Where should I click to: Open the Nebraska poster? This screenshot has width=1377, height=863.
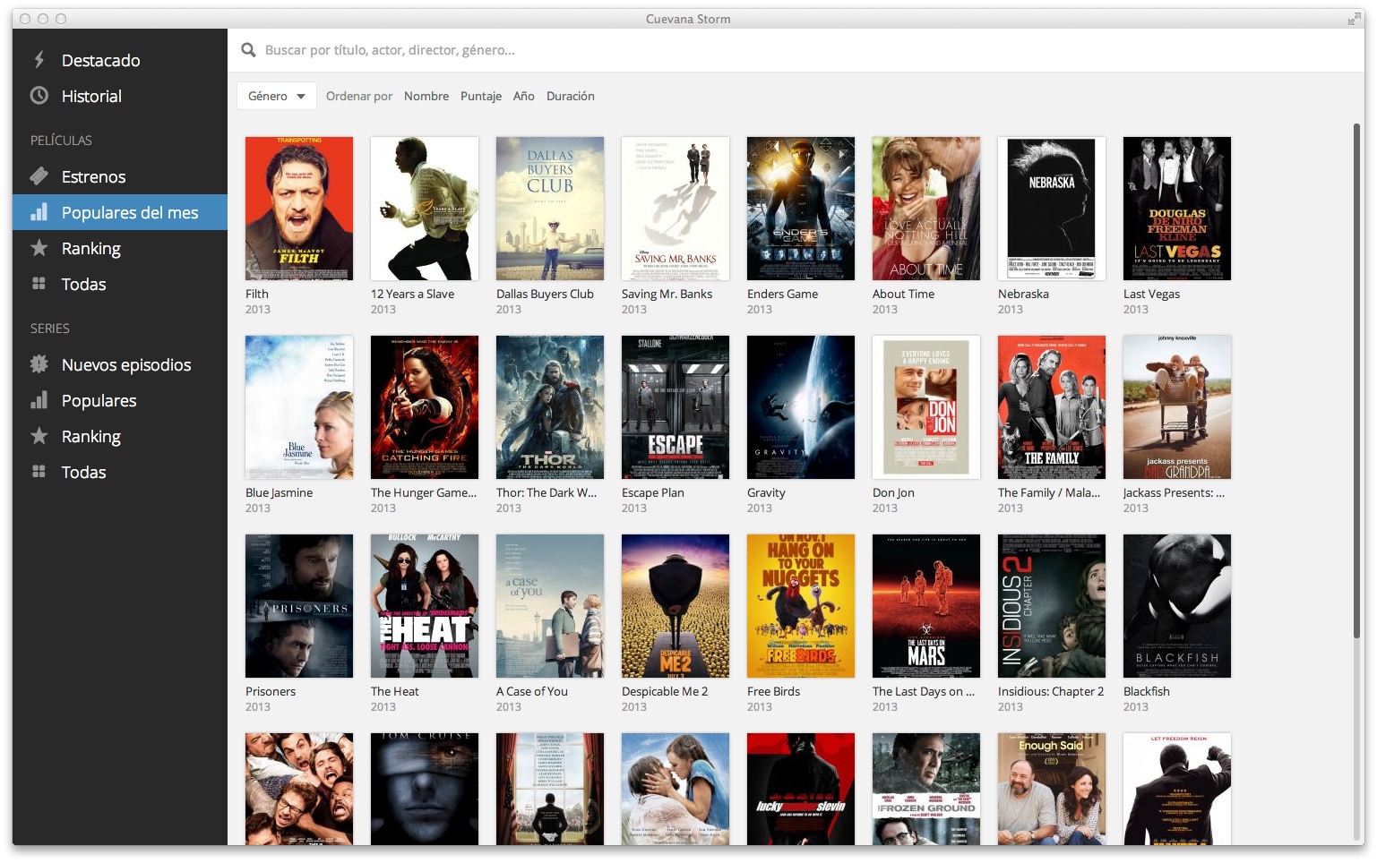click(x=1052, y=209)
